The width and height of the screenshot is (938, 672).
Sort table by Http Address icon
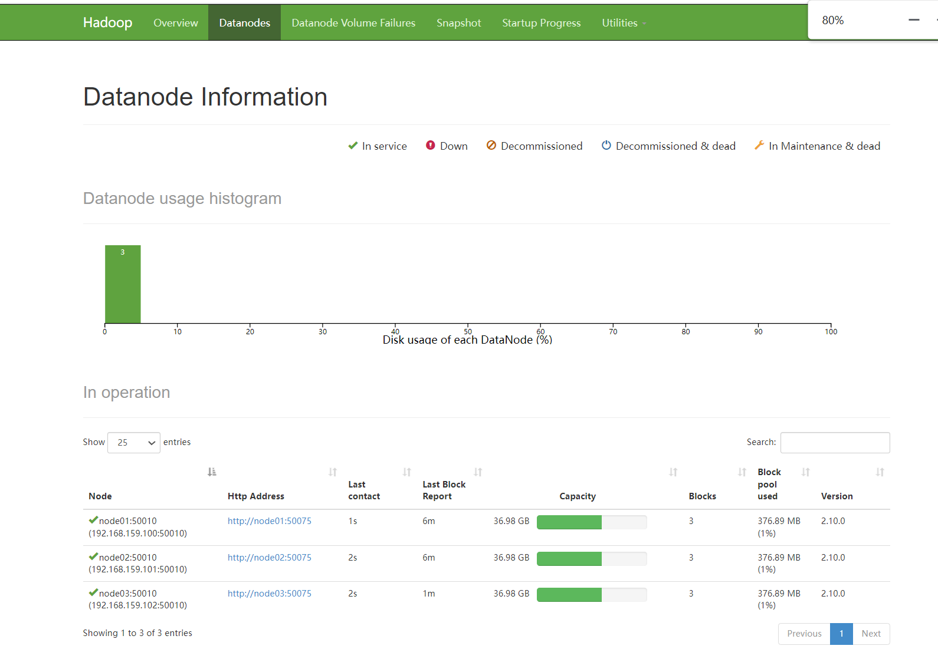(x=333, y=472)
